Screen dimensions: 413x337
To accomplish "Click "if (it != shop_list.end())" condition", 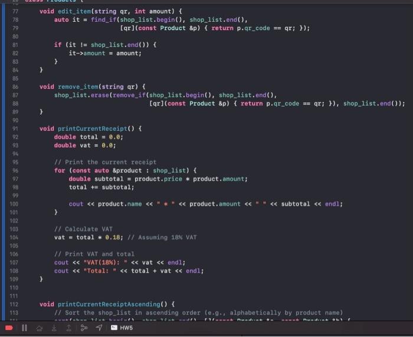I will pyautogui.click(x=101, y=45).
